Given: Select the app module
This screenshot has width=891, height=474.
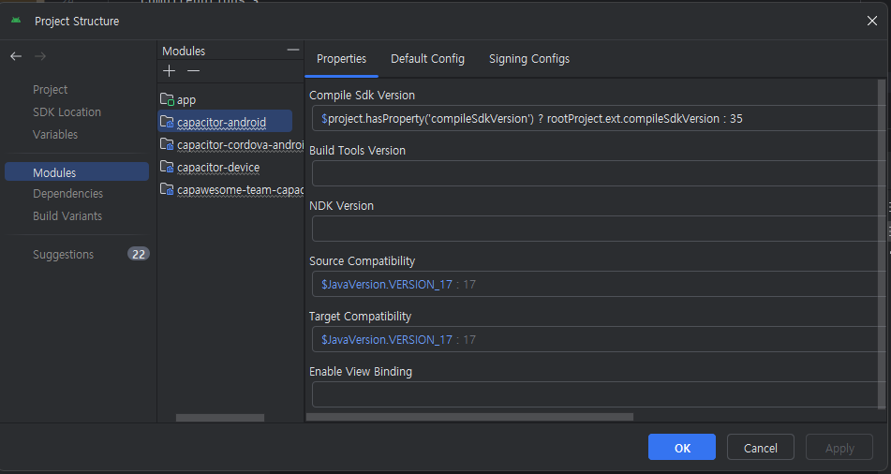Looking at the screenshot, I should coord(186,100).
